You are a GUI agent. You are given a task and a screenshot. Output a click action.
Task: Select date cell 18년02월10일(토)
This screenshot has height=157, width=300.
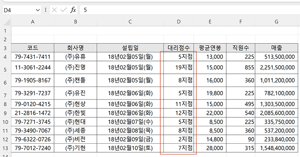point(130,148)
